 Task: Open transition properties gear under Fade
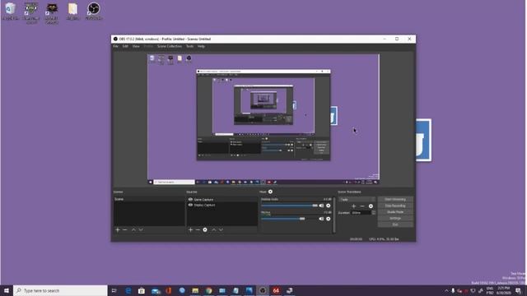pos(371,206)
